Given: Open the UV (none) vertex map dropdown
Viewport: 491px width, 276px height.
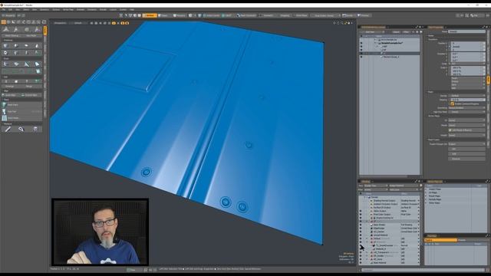Looking at the screenshot, I should [466, 120].
